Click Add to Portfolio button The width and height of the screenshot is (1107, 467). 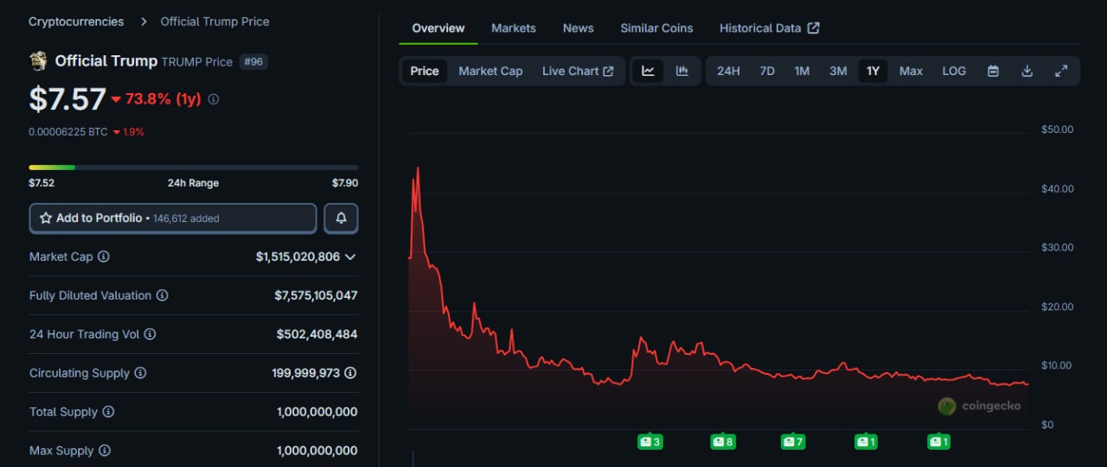pos(173,218)
